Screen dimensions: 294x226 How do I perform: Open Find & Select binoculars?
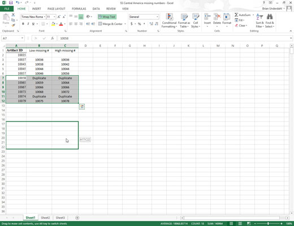pyautogui.click(x=270, y=21)
